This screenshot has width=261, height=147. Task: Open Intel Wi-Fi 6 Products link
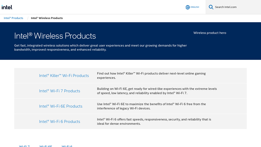(x=60, y=122)
